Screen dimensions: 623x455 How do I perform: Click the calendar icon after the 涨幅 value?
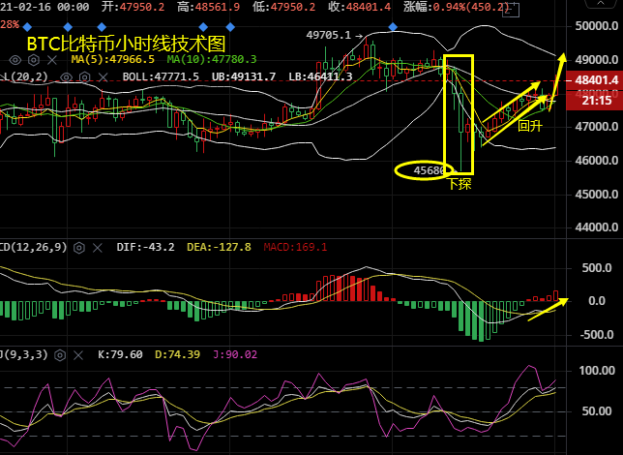(511, 10)
